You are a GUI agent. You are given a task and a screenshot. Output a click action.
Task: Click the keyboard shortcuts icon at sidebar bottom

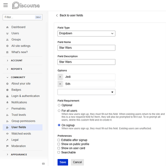tap(43, 164)
